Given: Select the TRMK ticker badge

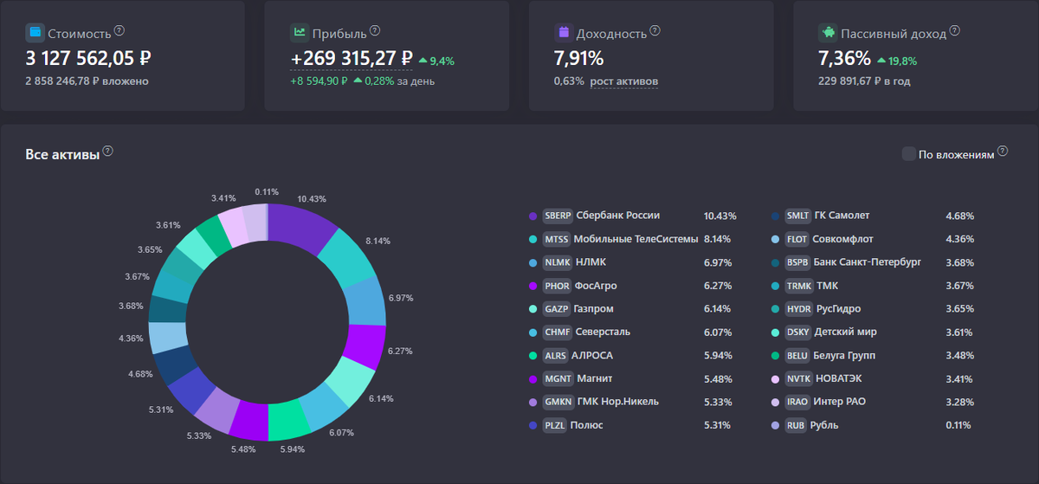Looking at the screenshot, I should [798, 286].
